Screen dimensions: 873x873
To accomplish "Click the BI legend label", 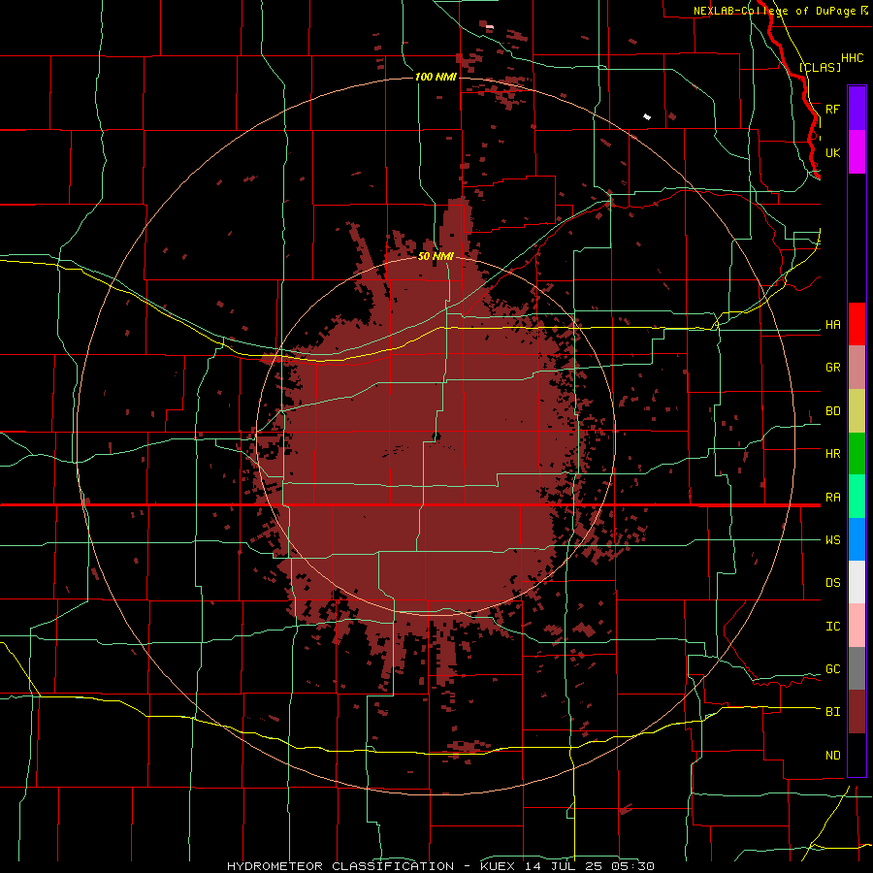I will pyautogui.click(x=833, y=712).
